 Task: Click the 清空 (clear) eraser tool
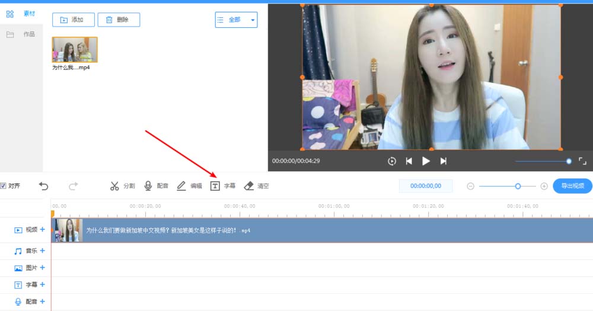point(256,186)
